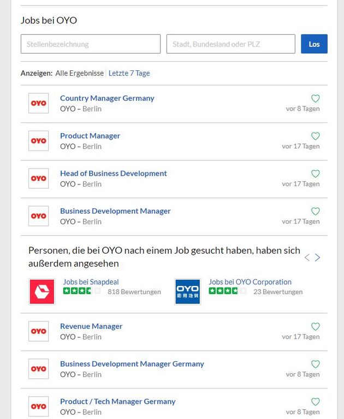The image size is (344, 419).
Task: Click OYO logo beside Country Manager Germany
Action: pos(39,103)
